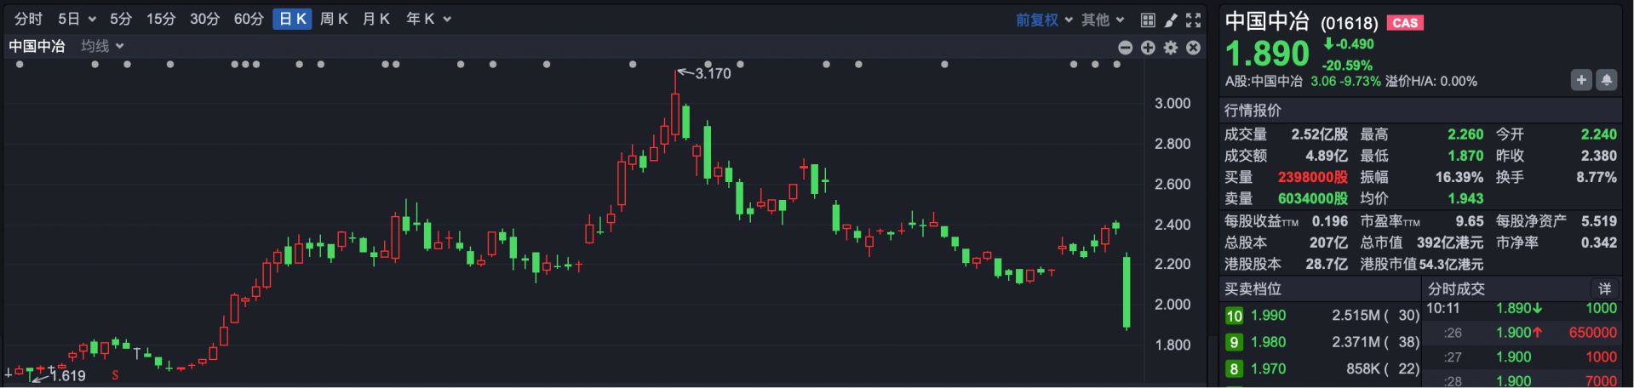Zoom out chart with minus icon
This screenshot has width=1634, height=388.
[x=1125, y=48]
